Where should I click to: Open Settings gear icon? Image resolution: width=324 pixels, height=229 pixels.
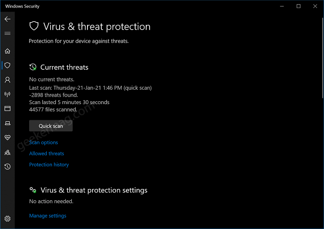tap(7, 218)
